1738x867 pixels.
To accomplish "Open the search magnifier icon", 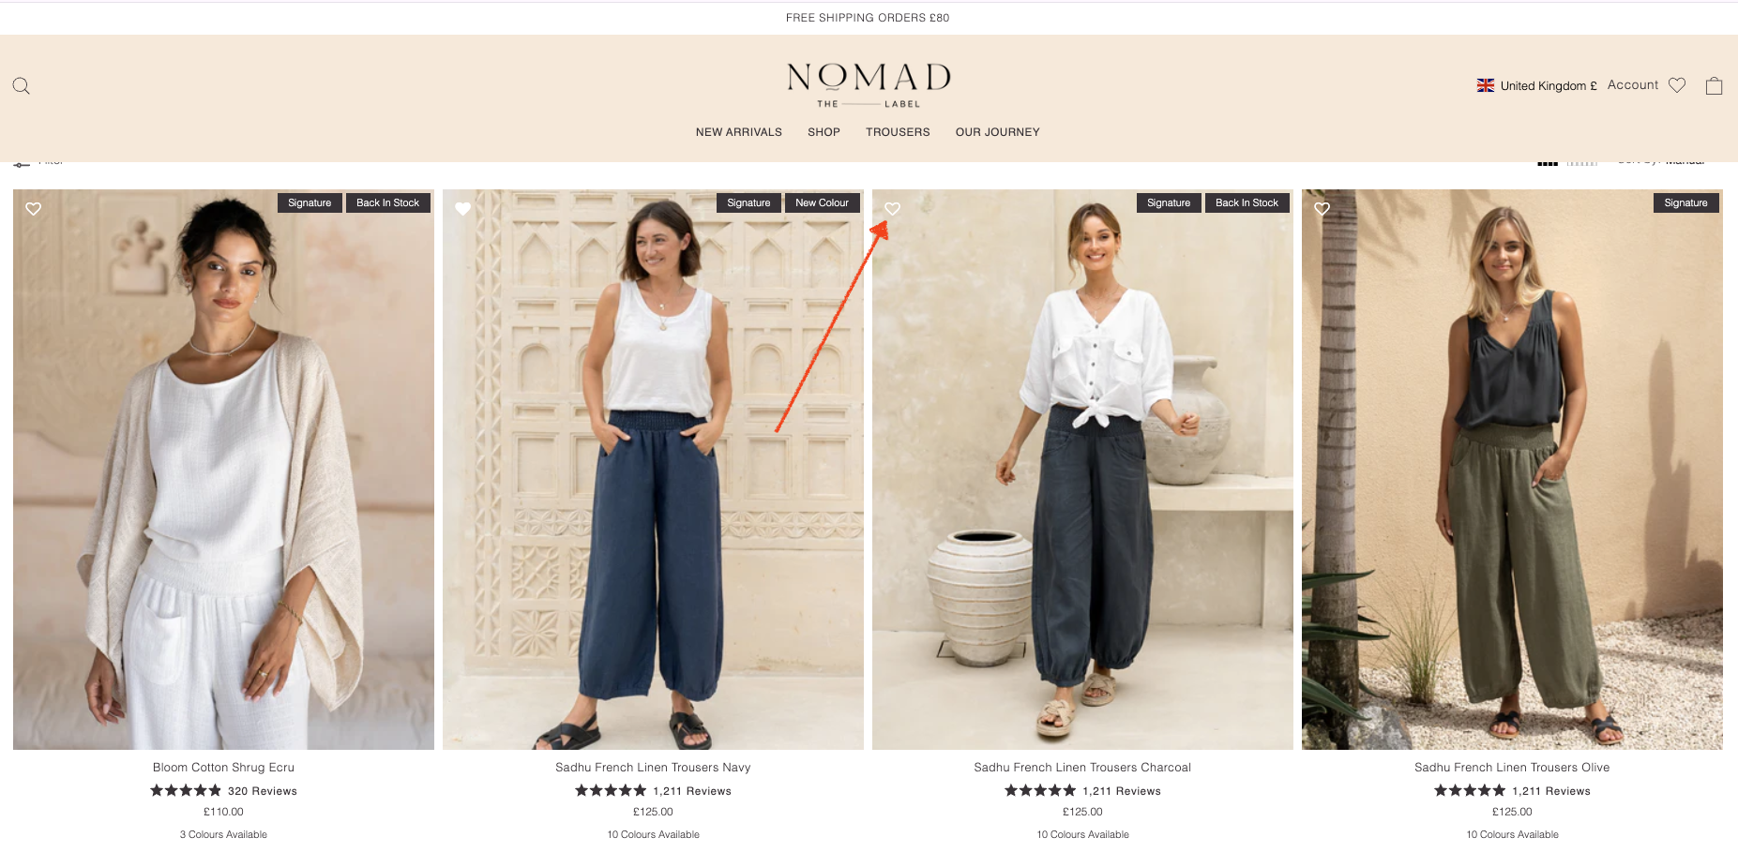I will [x=21, y=86].
